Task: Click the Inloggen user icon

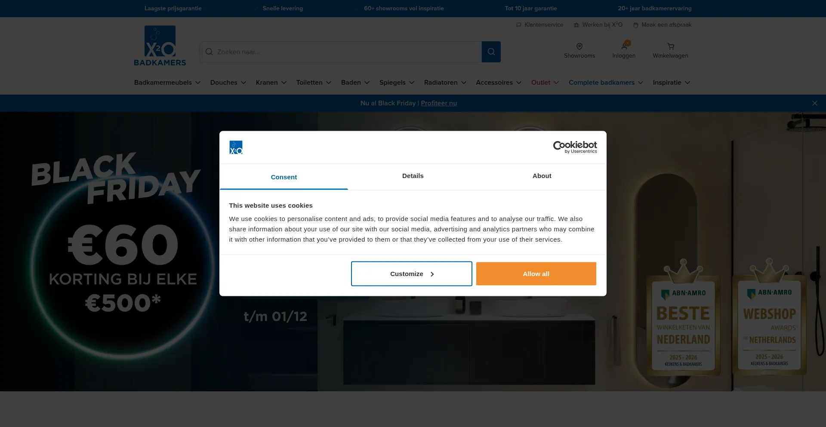Action: coord(624,46)
